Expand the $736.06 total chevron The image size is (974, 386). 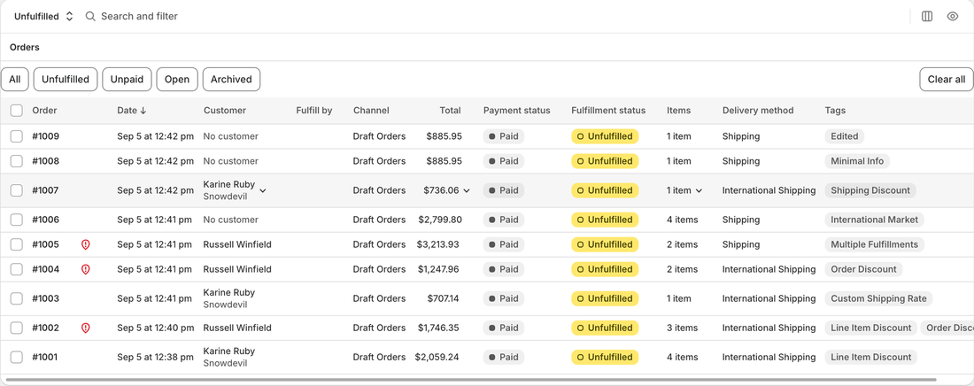coord(467,191)
